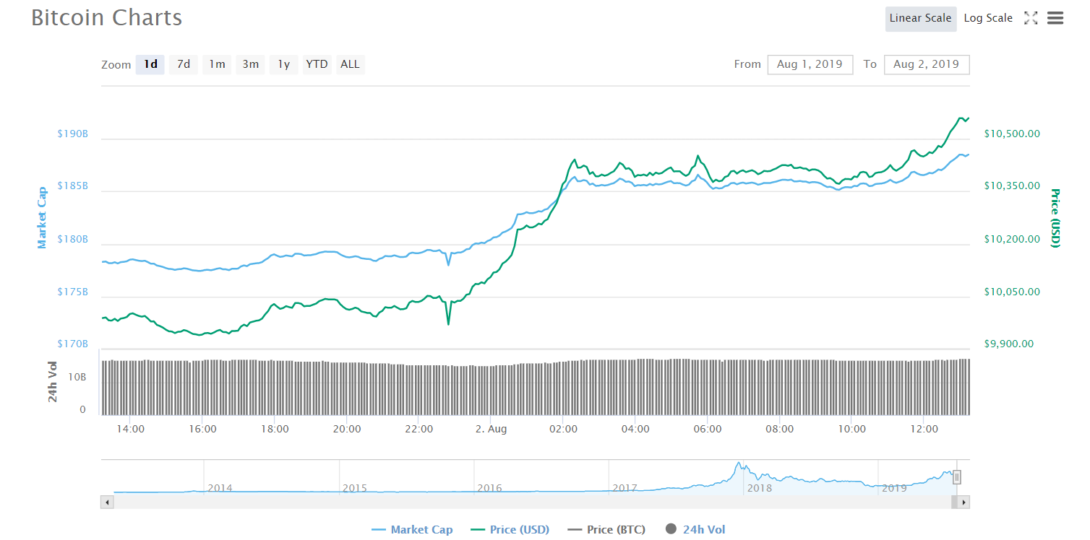The image size is (1090, 540).
Task: Click the From date field Aug 1, 2019
Action: tap(810, 64)
